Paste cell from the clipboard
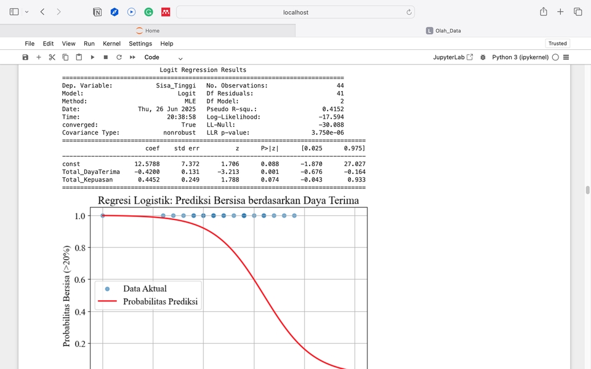591x369 pixels. (x=79, y=57)
